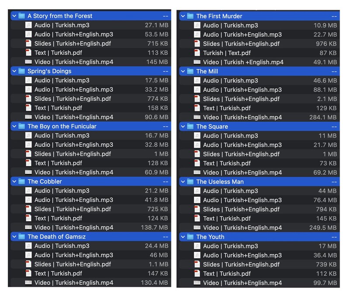Click The Youth folder icon

click(x=190, y=237)
